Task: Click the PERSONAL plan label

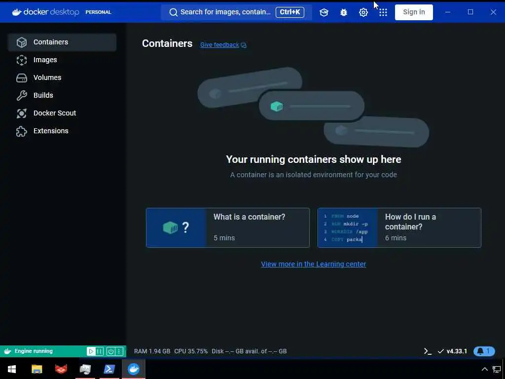Action: click(98, 12)
